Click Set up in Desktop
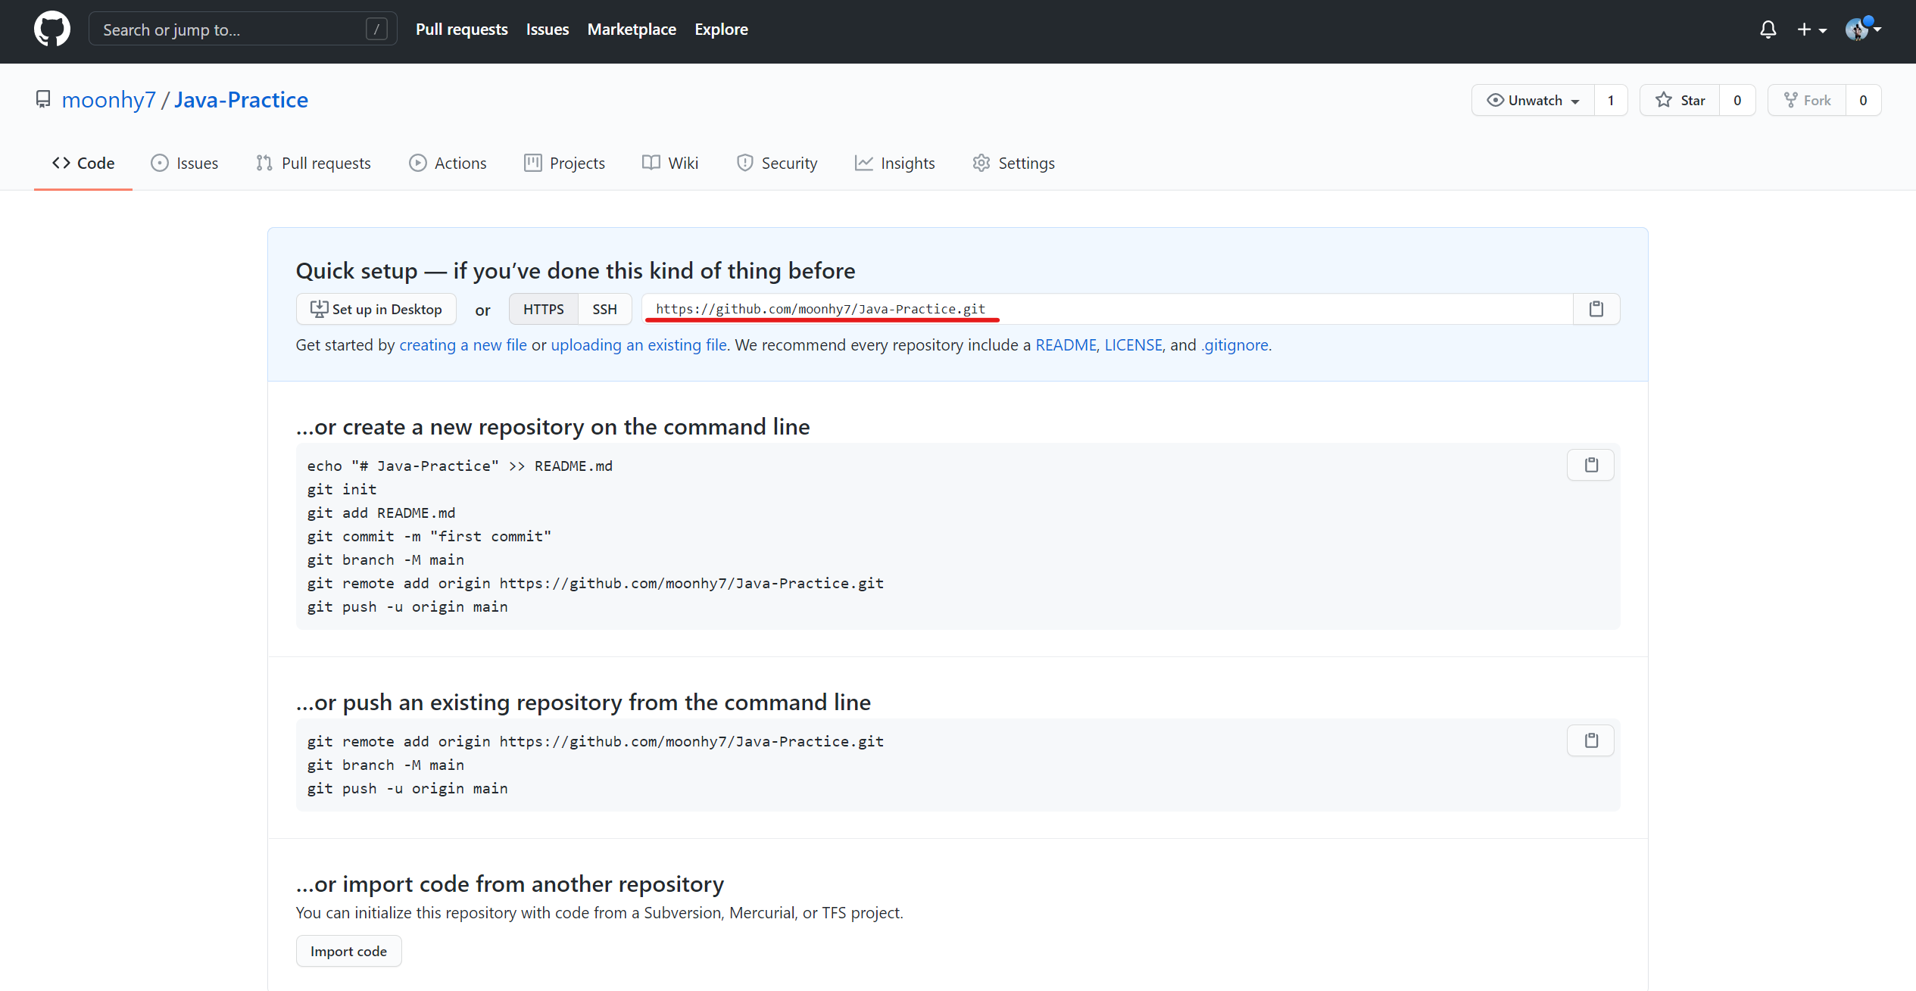Screen dimensions: 1916x991 pyautogui.click(x=376, y=309)
